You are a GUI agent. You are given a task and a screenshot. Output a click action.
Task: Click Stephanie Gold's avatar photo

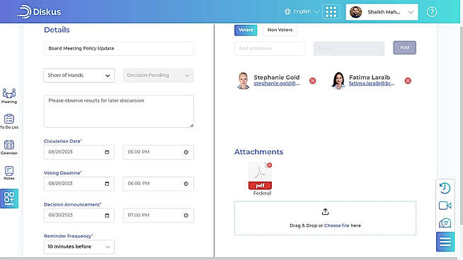tap(244, 81)
